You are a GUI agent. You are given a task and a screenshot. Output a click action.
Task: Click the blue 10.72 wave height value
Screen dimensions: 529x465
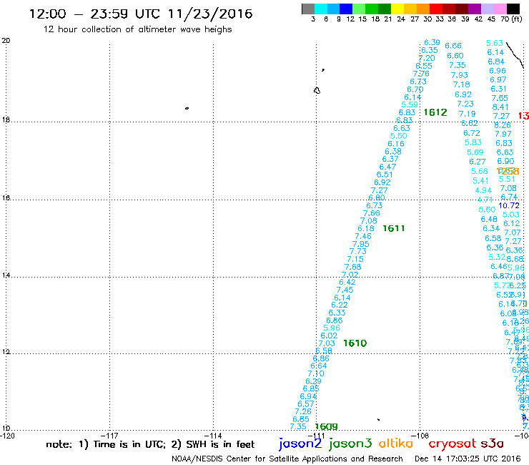click(509, 205)
